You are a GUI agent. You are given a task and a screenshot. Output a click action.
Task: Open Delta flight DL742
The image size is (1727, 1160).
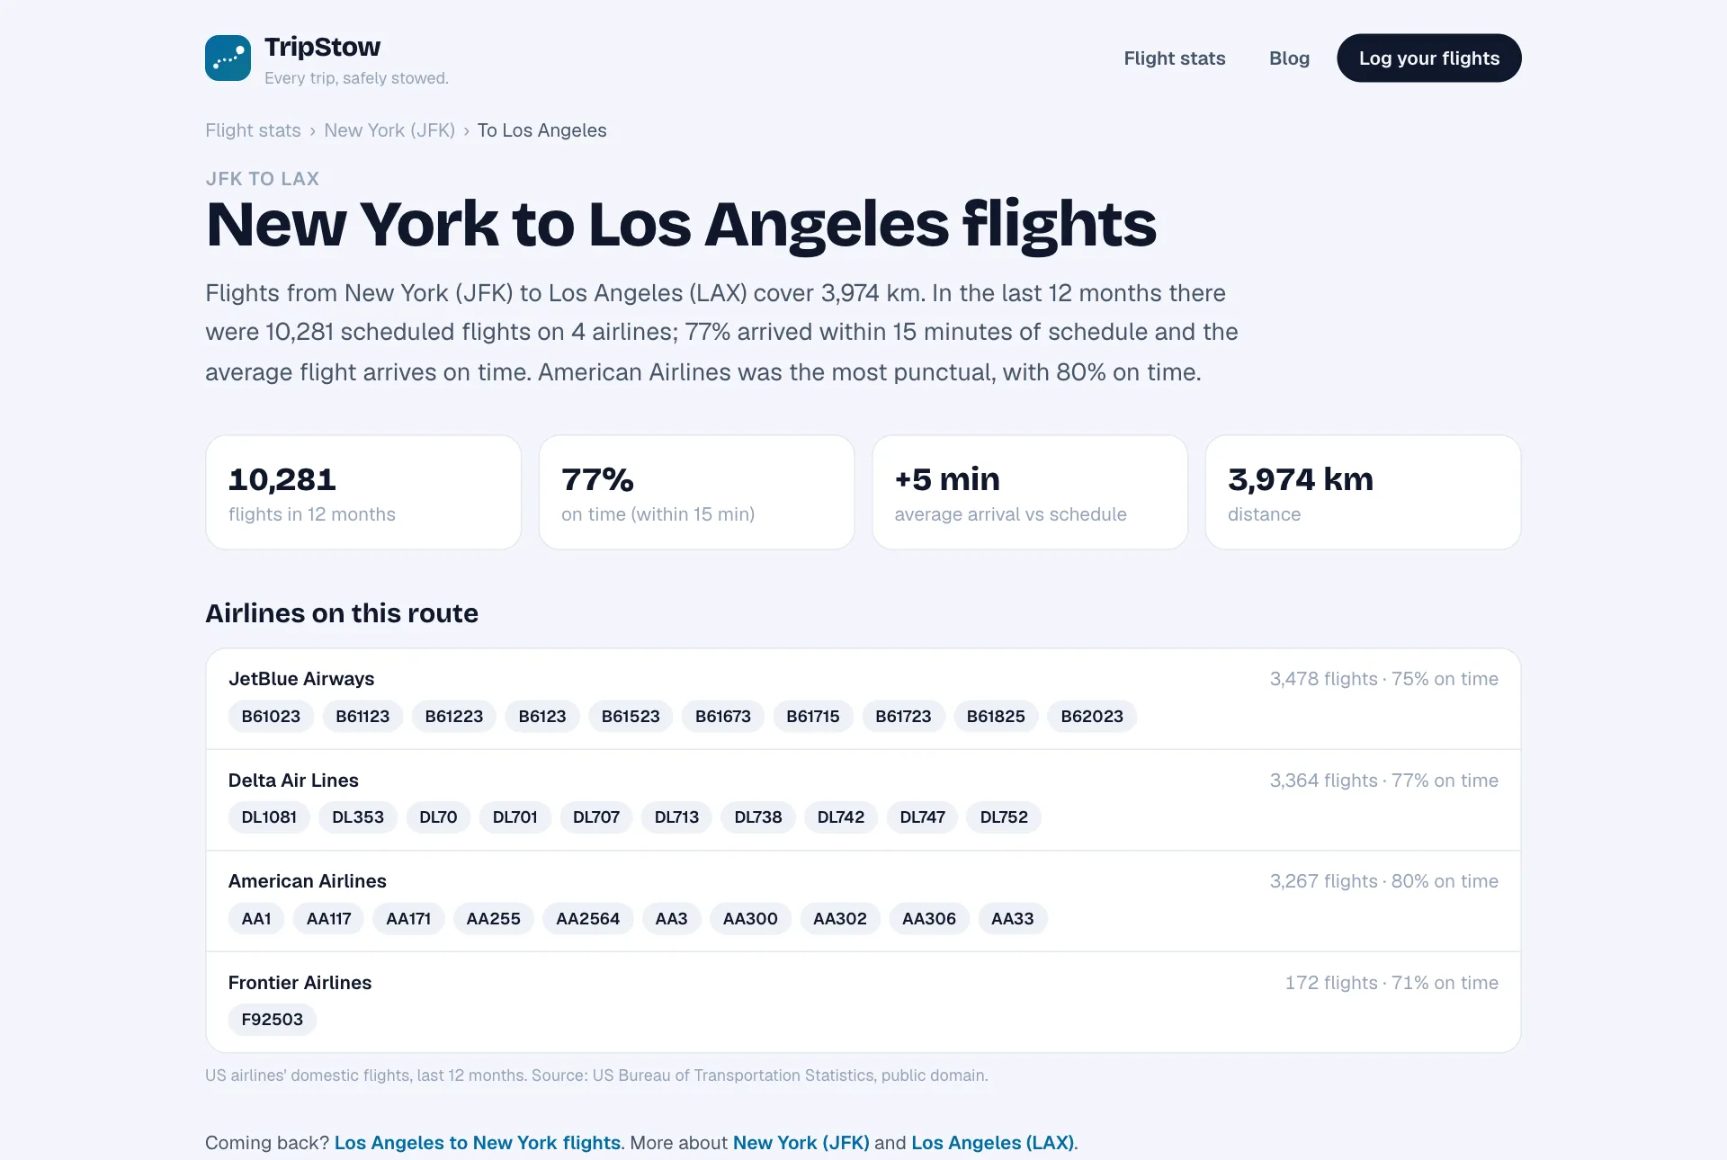pos(841,817)
